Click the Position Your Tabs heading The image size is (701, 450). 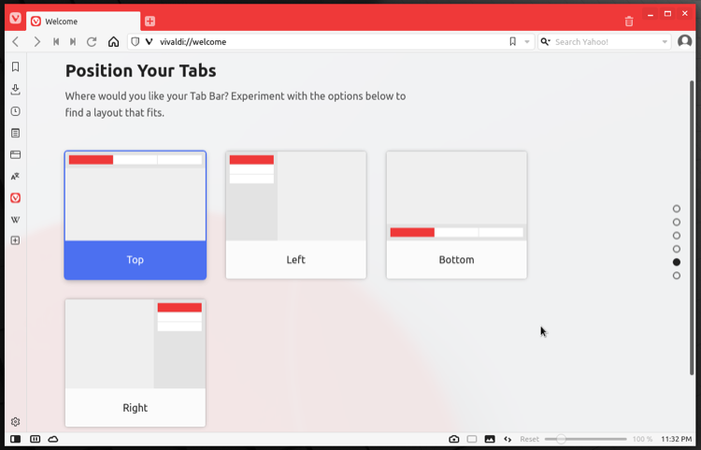[x=141, y=71]
